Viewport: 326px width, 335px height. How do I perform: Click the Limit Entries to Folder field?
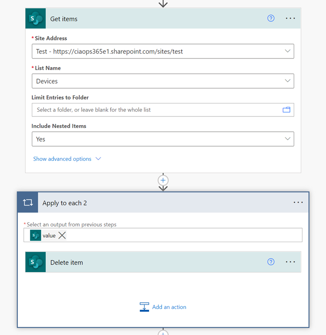point(153,110)
